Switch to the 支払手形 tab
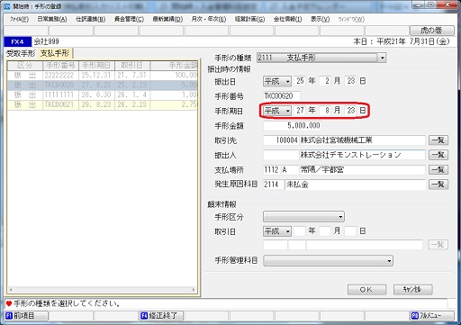The image size is (461, 325). pyautogui.click(x=55, y=53)
